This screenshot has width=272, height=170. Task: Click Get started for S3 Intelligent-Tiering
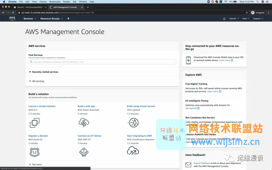(192, 108)
